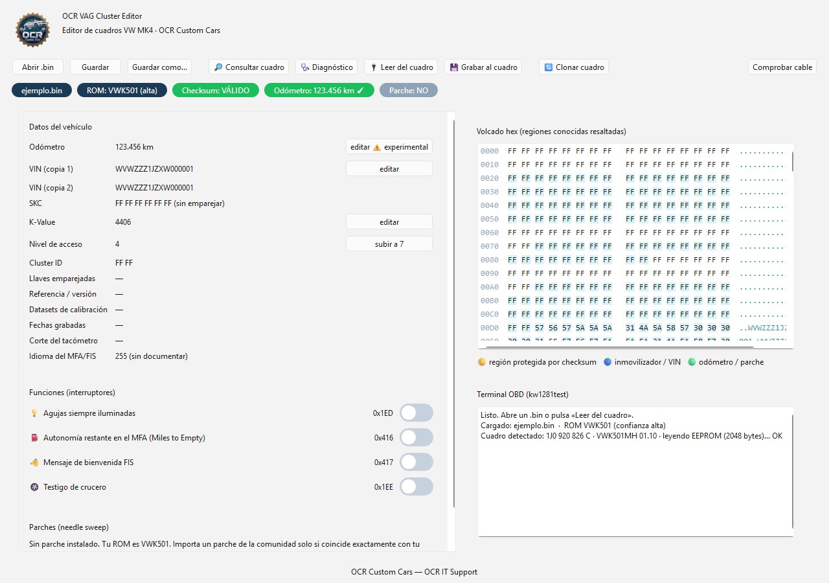Click Grabar al cuadro floppy disk button
Viewport: 829px width, 583px height.
pyautogui.click(x=483, y=67)
